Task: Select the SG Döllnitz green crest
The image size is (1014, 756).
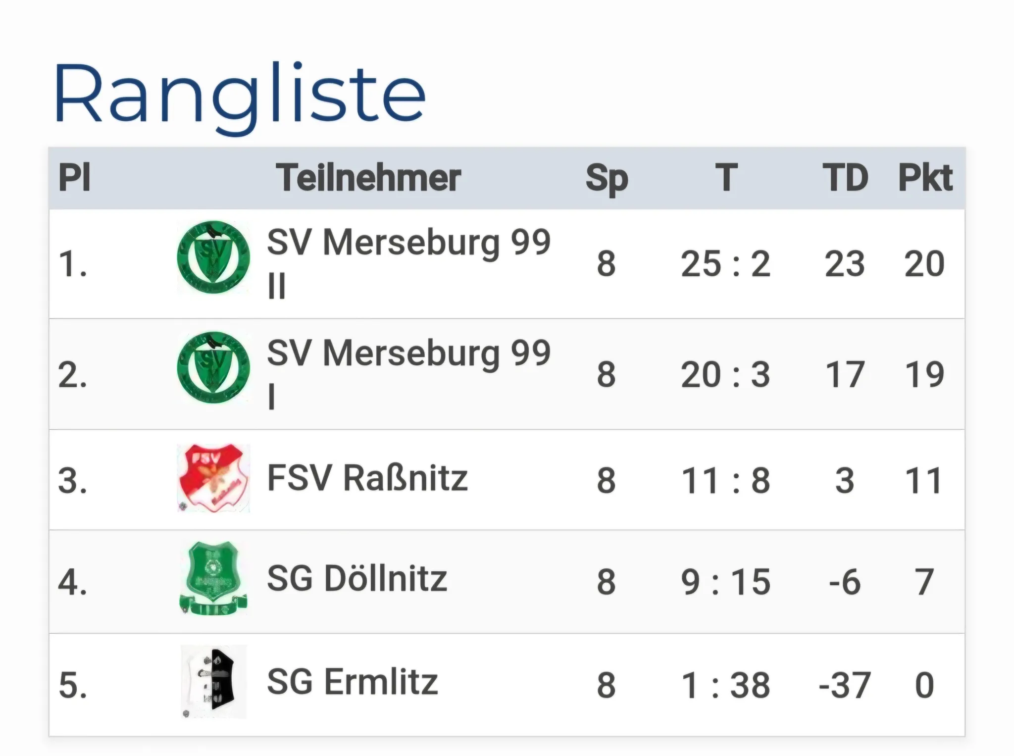Action: (213, 578)
